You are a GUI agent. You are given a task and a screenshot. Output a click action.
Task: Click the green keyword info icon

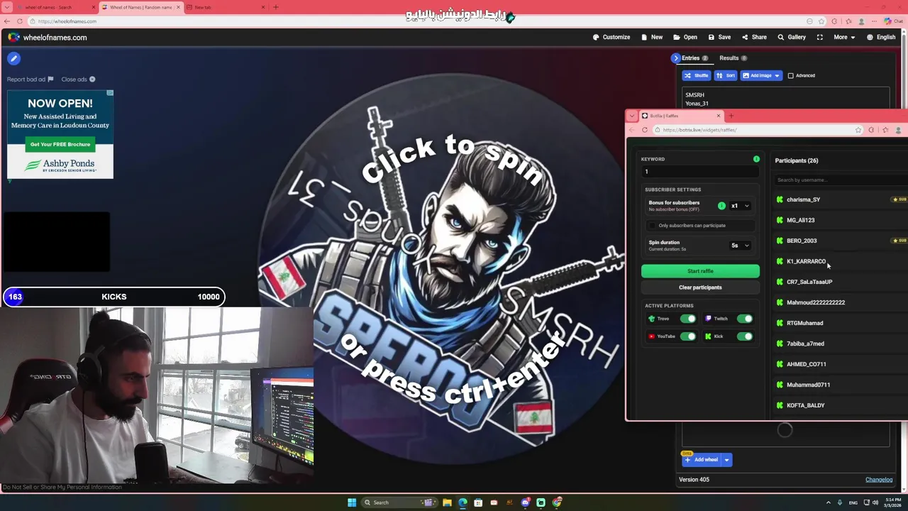[x=756, y=159]
